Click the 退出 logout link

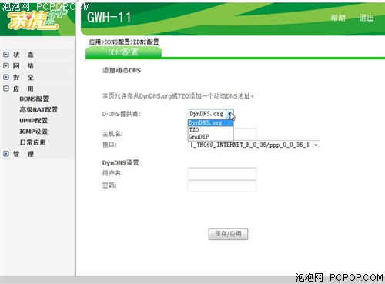367,18
